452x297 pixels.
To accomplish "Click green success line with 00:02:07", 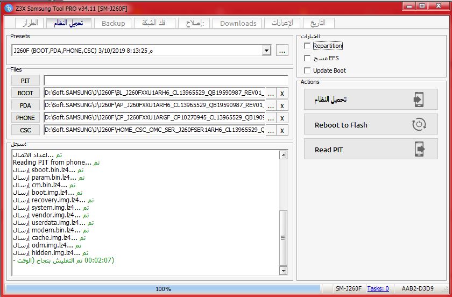I will point(63,260).
